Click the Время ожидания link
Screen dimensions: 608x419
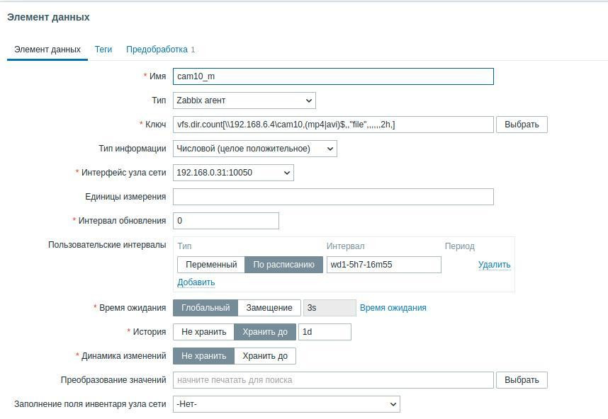tap(393, 308)
